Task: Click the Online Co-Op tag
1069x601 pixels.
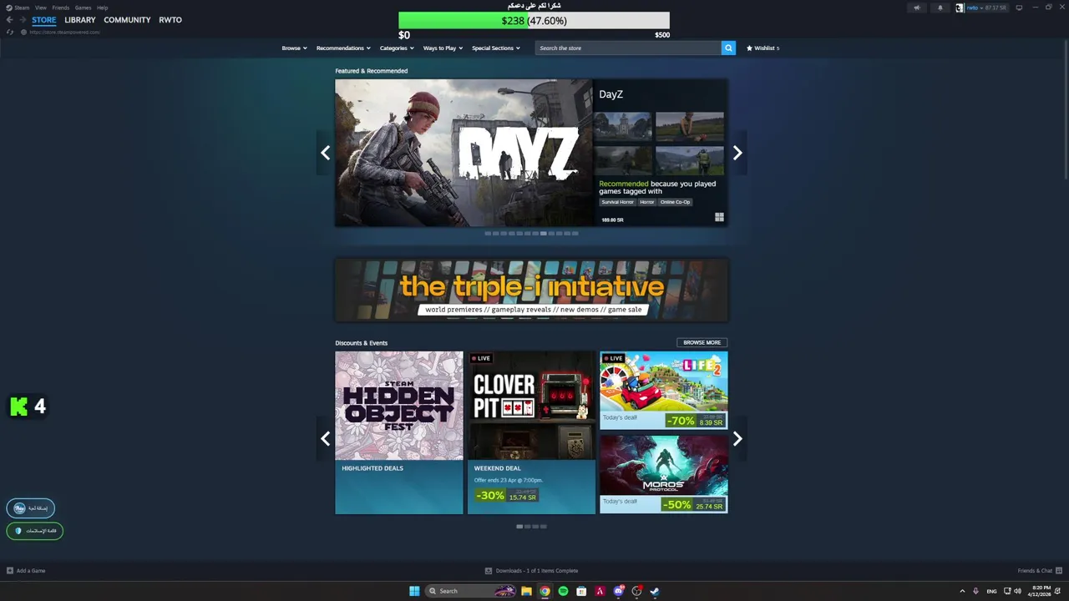Action: pos(675,202)
